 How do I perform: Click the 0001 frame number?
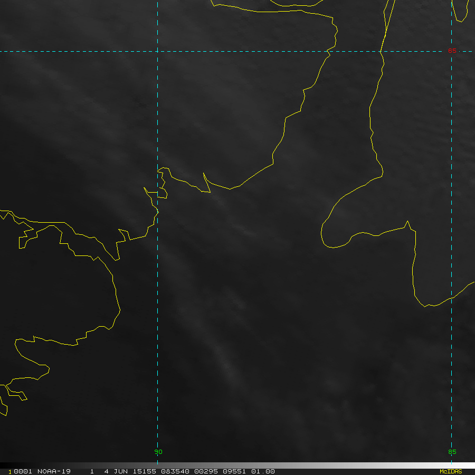pyautogui.click(x=20, y=471)
